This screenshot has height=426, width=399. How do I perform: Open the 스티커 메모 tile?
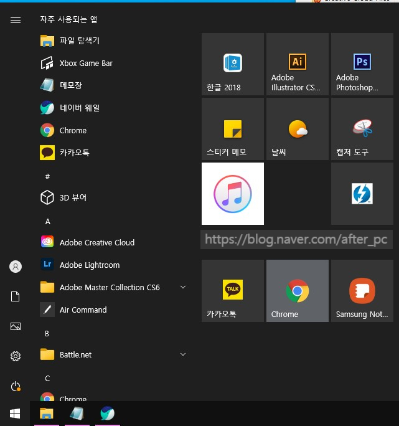click(233, 129)
